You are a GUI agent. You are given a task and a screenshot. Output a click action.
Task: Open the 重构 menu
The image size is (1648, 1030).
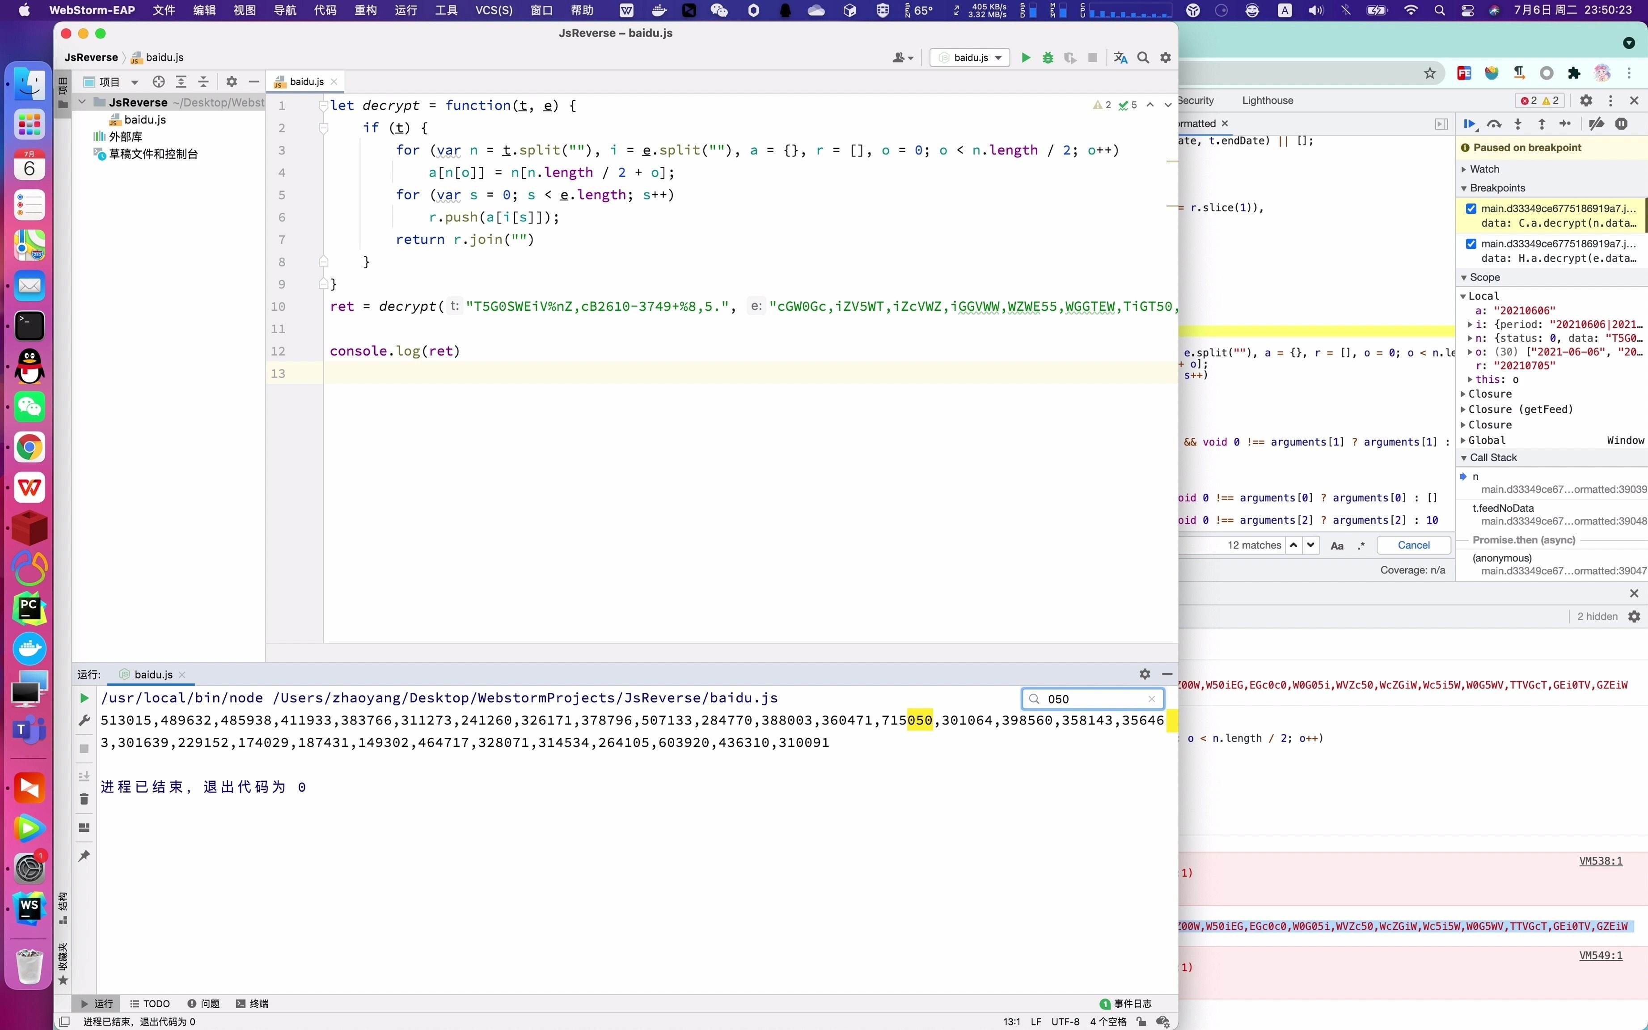(366, 10)
